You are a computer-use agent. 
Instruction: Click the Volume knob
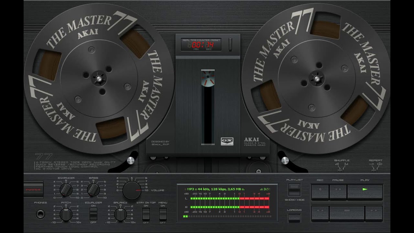[132, 190]
